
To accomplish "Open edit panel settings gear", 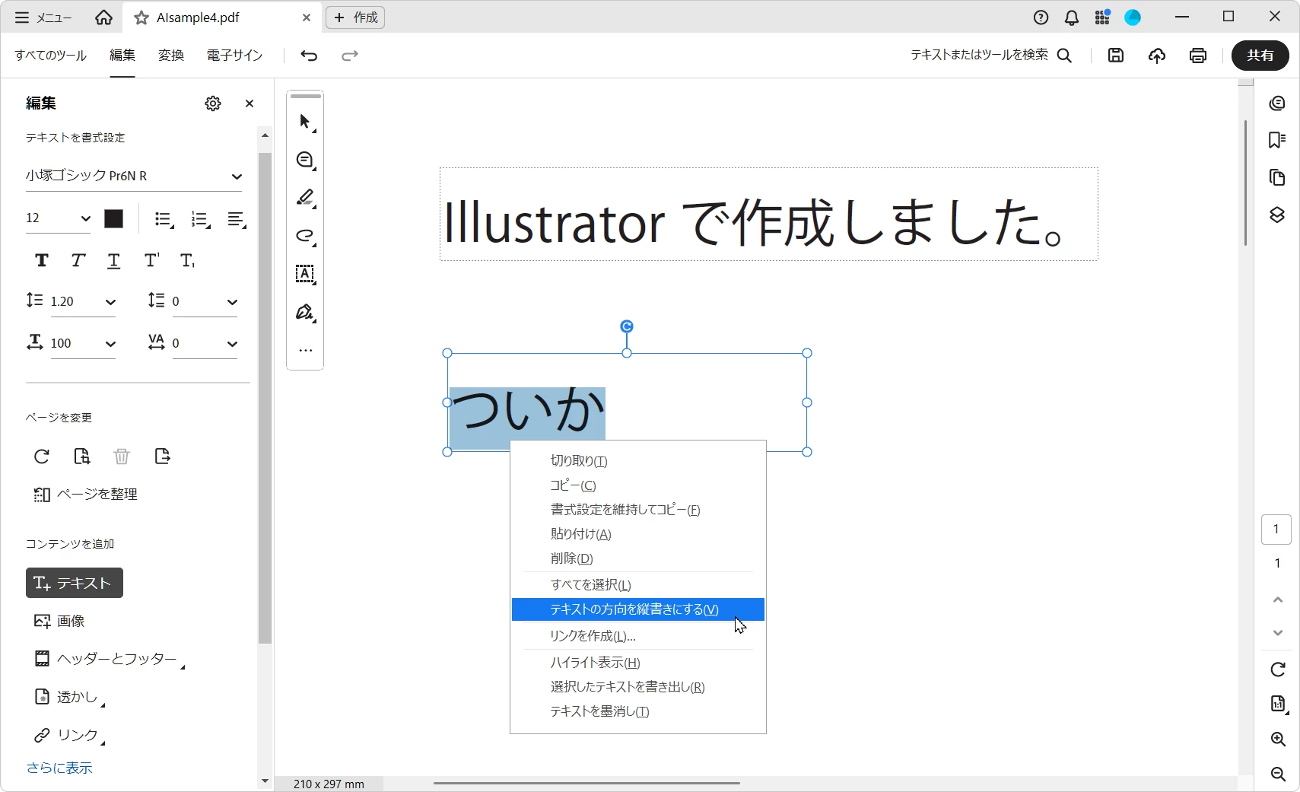I will pos(213,103).
